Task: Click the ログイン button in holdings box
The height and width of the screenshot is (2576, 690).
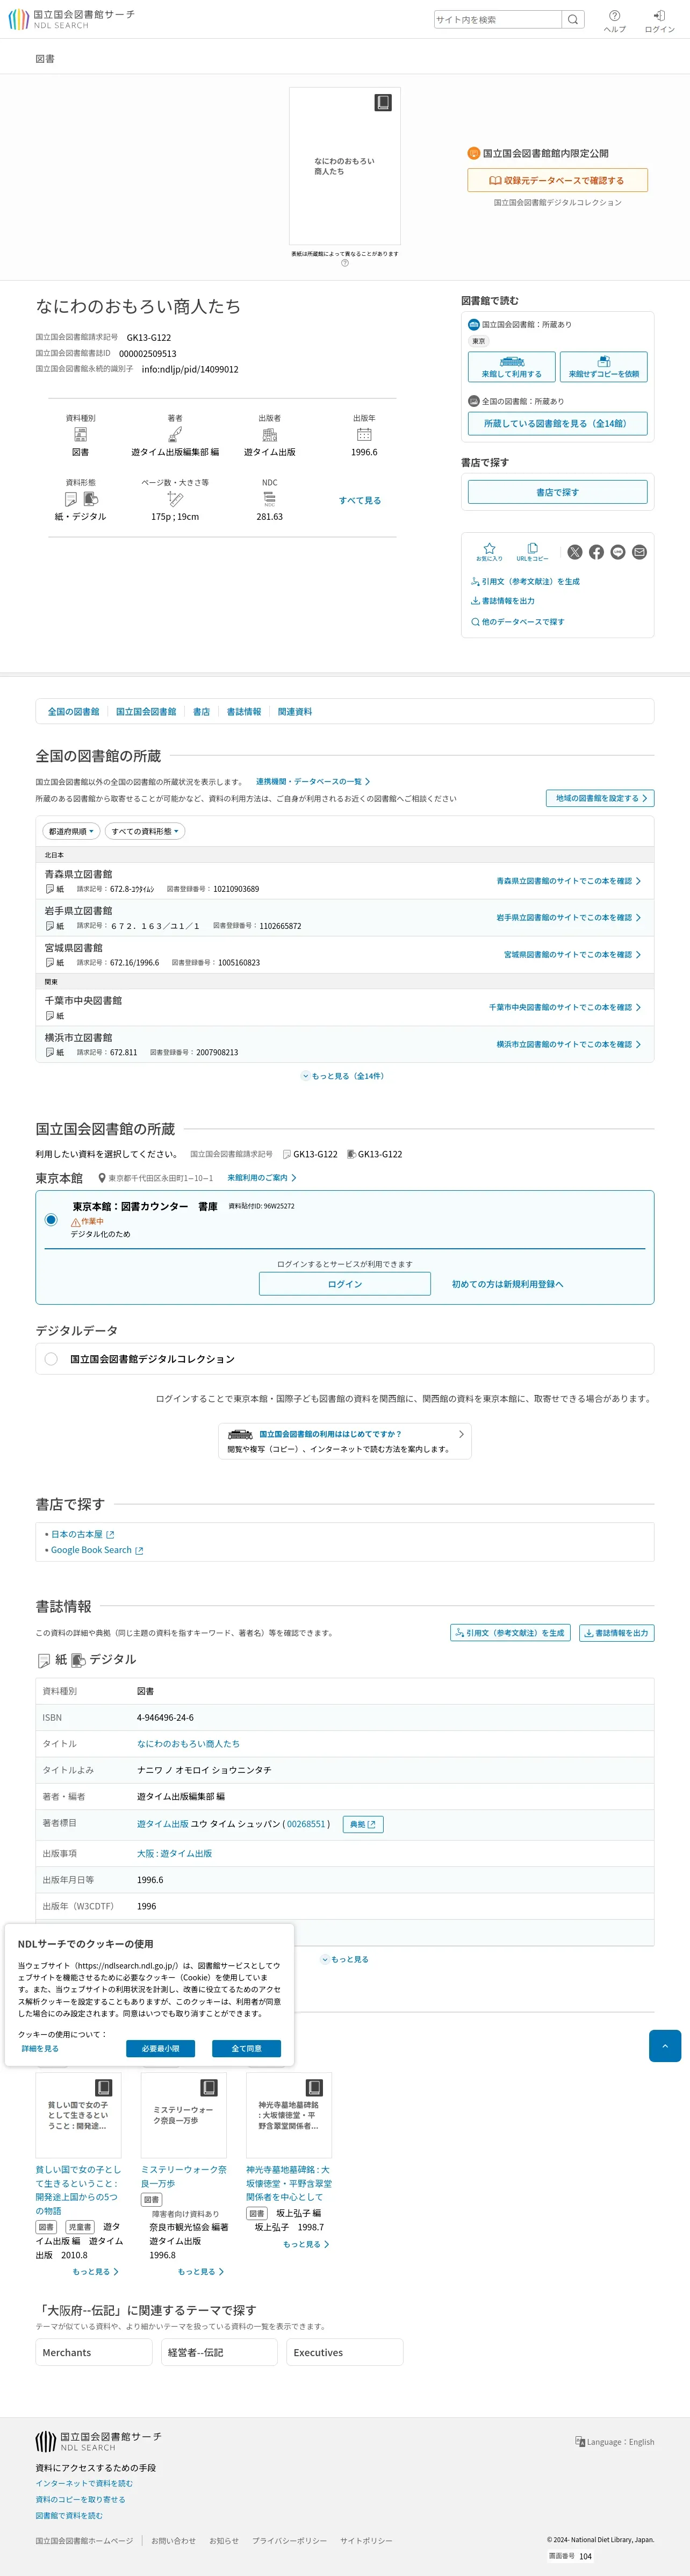Action: (345, 1283)
